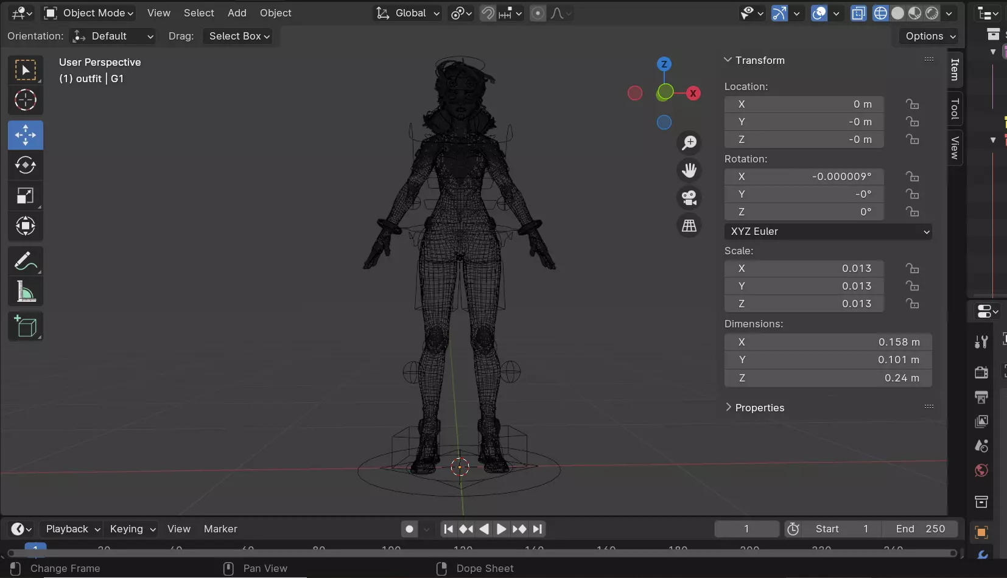The image size is (1007, 578).
Task: Open the timeline Marker menu
Action: [x=220, y=529]
